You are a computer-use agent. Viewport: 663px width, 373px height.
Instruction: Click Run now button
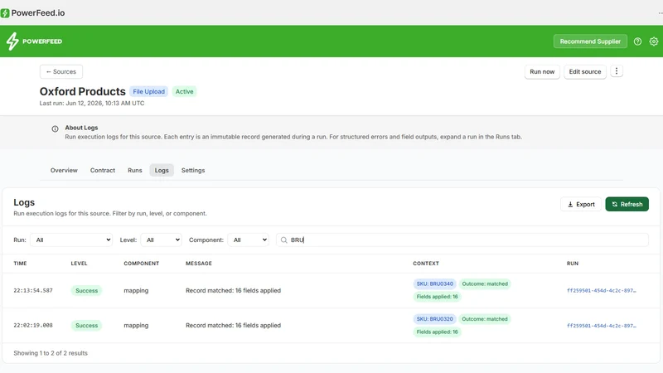coord(542,71)
